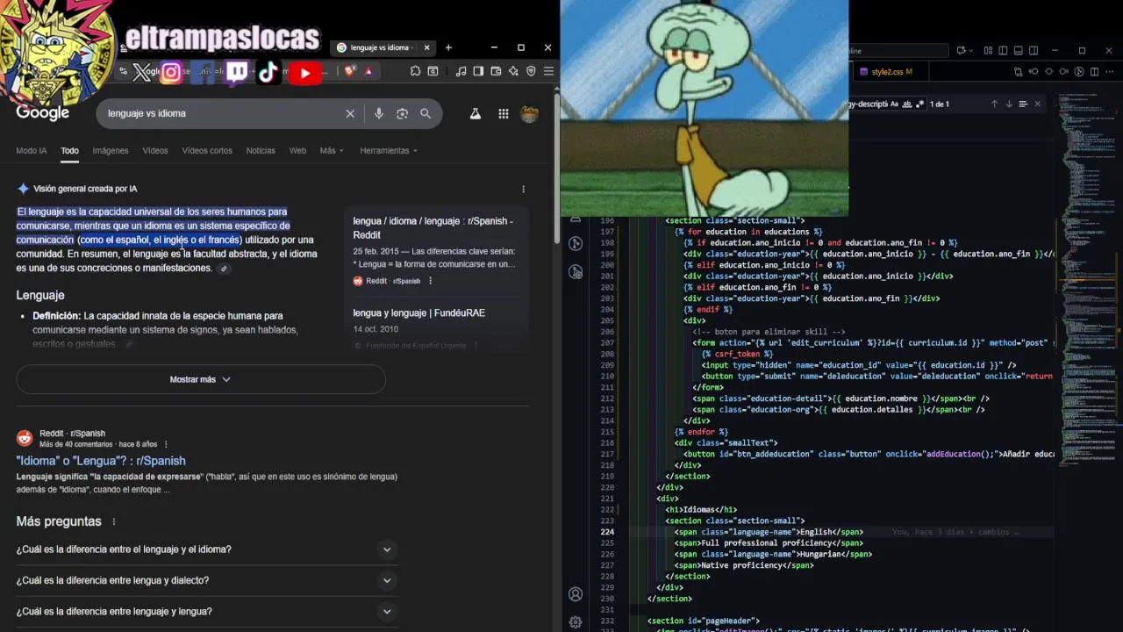The width and height of the screenshot is (1123, 632).
Task: Open the Twitch overlay icon
Action: click(236, 73)
